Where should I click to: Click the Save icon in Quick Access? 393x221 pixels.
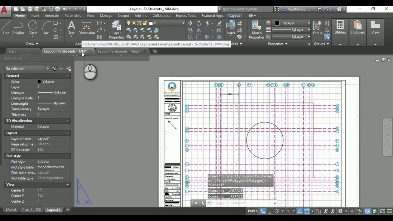[30, 9]
